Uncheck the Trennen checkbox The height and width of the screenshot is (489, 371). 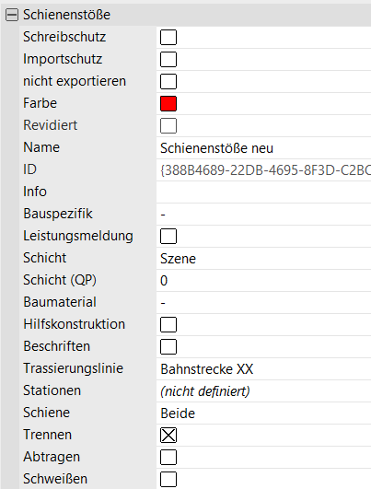pyautogui.click(x=168, y=435)
